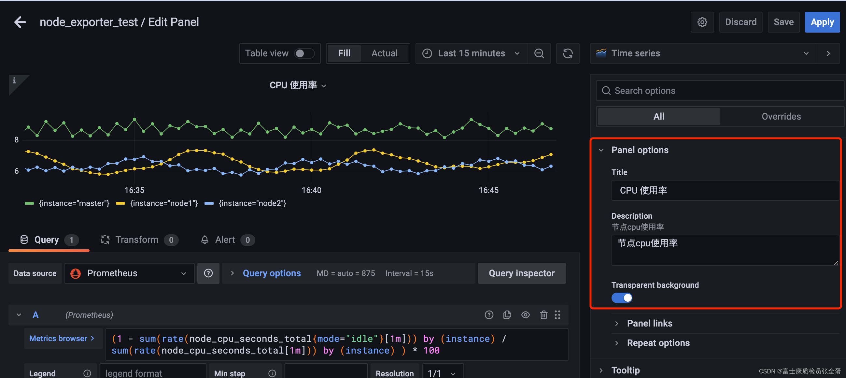This screenshot has height=378, width=846.
Task: Click the node1 yellow legend color swatch
Action: click(x=120, y=203)
